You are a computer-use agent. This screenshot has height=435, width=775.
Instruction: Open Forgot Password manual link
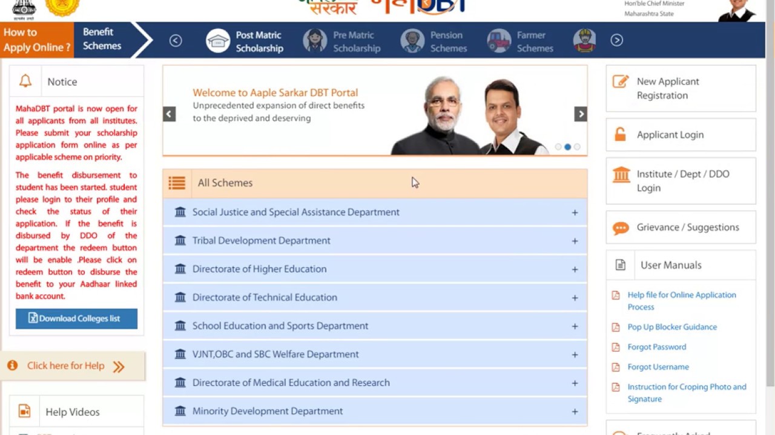click(x=657, y=347)
